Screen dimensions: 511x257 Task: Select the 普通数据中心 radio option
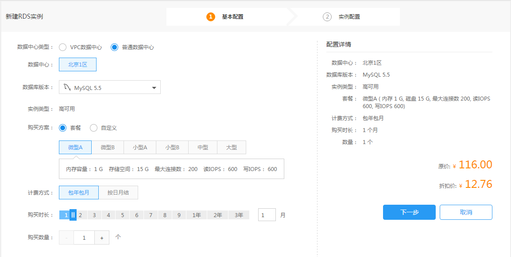click(x=114, y=47)
